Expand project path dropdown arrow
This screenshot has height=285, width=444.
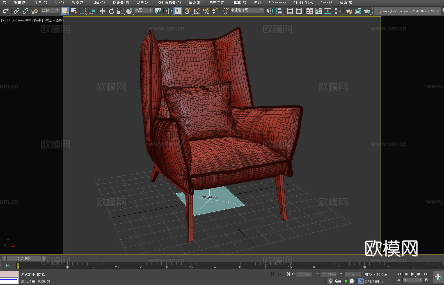[x=438, y=11]
